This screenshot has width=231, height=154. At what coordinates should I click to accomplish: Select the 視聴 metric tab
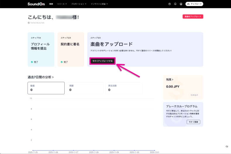click(85, 88)
